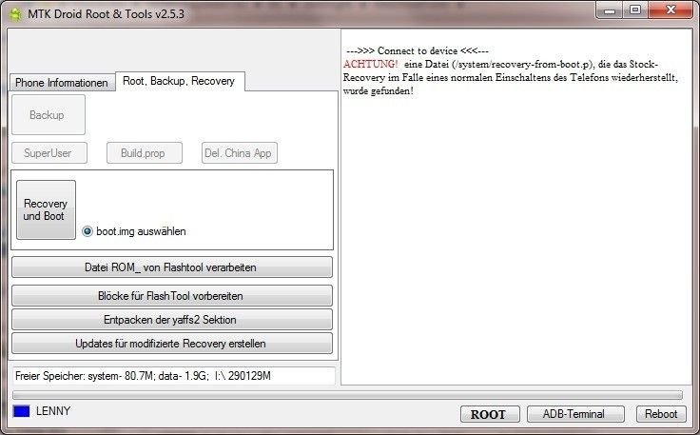Click Entpacken der yaffs2 Sektion

coord(172,319)
